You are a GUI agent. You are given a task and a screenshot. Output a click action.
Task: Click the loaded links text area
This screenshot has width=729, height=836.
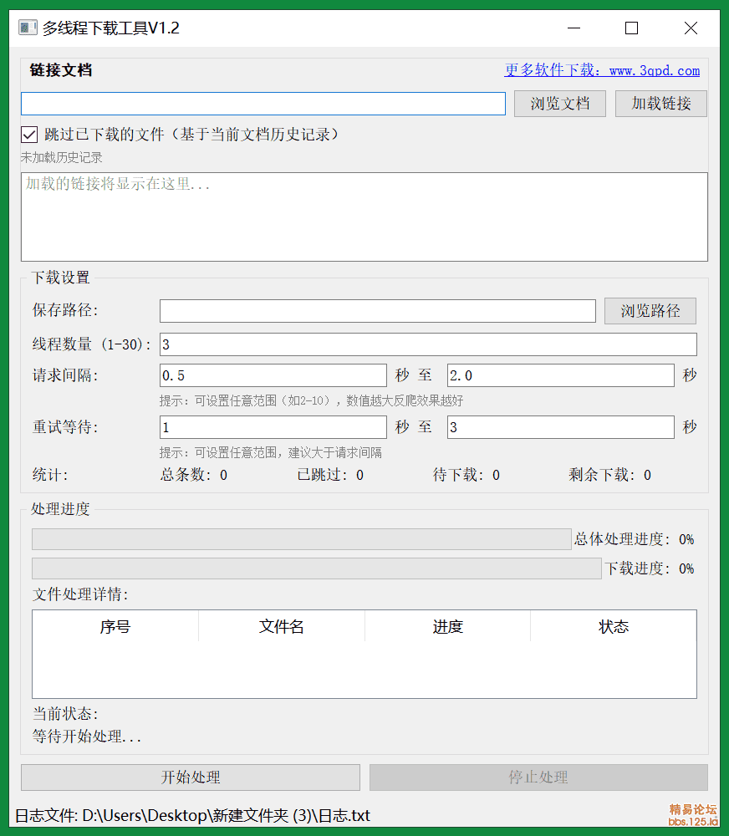point(364,217)
